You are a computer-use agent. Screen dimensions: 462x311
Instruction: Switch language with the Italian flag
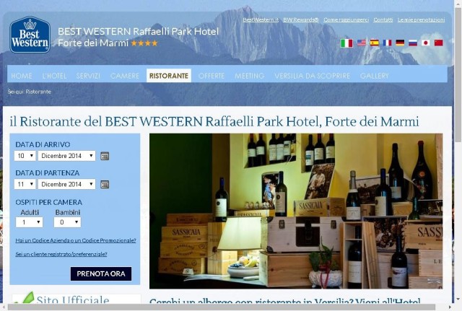pos(346,43)
